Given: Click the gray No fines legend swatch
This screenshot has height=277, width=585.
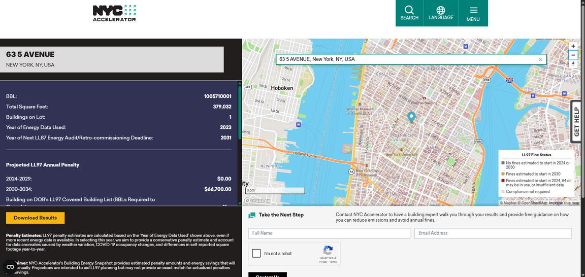Looking at the screenshot, I should (x=503, y=163).
